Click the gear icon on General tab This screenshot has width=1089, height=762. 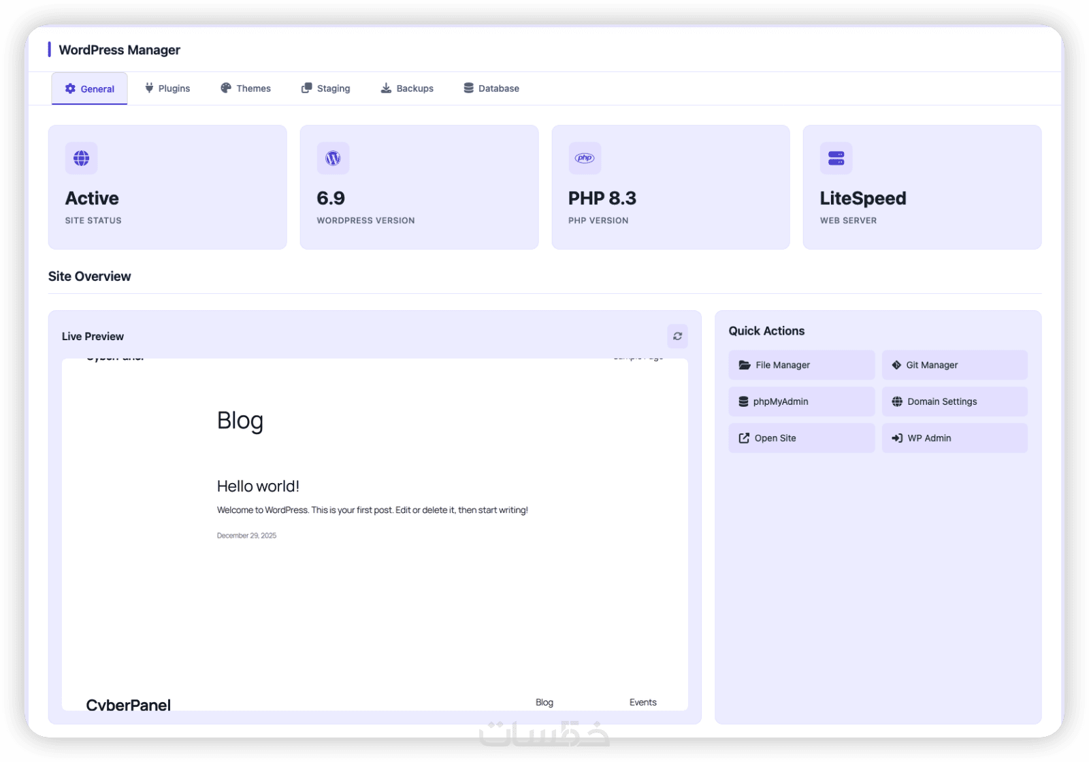pos(70,88)
